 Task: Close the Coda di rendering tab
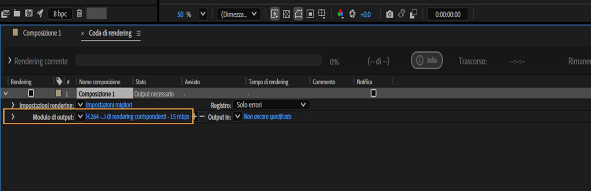coord(82,33)
